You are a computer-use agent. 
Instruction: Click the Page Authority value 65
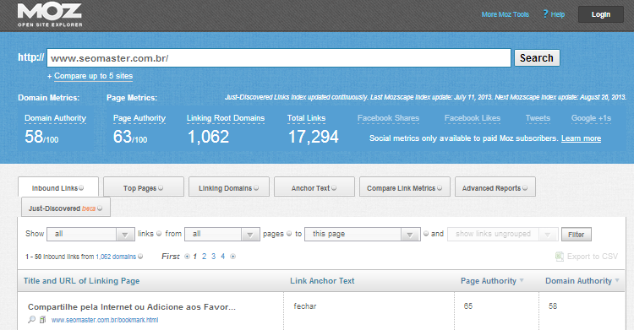pyautogui.click(x=468, y=306)
